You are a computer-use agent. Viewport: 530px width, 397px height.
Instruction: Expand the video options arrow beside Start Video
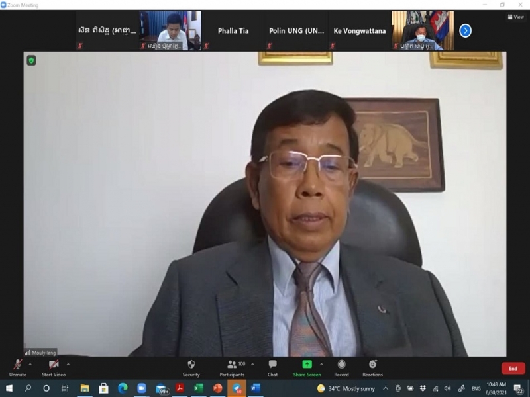coord(68,364)
